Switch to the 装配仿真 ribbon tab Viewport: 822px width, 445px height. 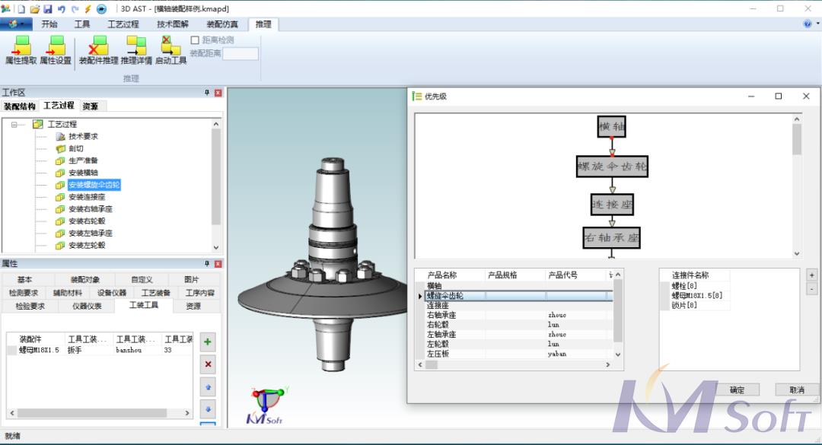click(222, 24)
